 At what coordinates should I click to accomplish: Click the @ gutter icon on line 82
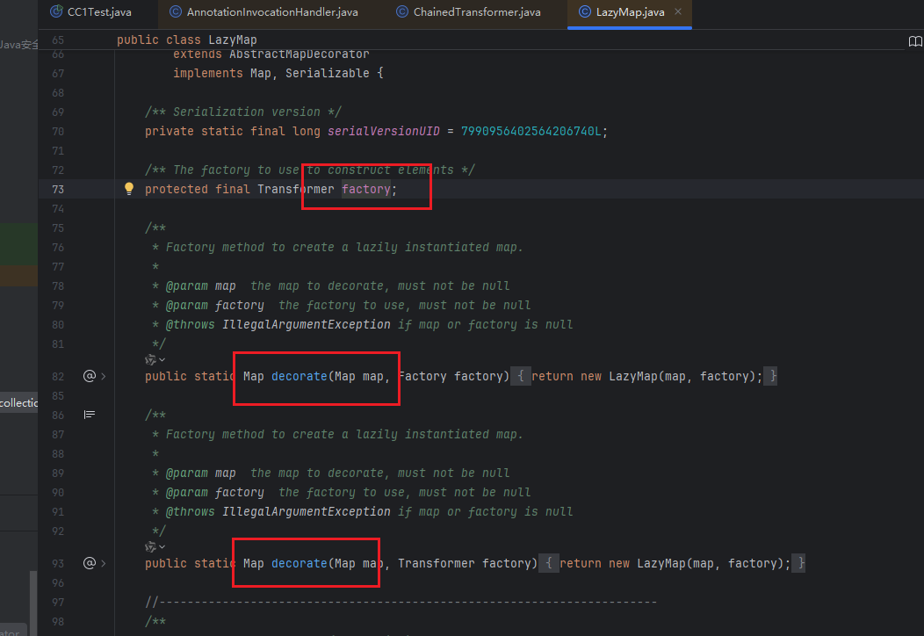coord(89,376)
